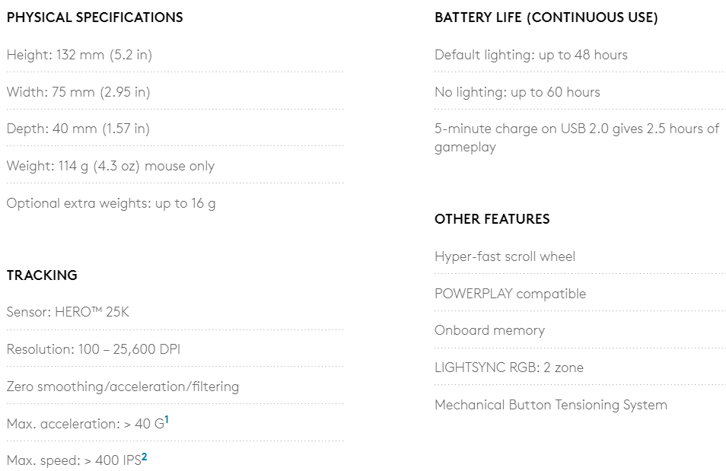726x471 pixels.
Task: Click the Height: 132 mm specification line
Action: click(x=80, y=55)
